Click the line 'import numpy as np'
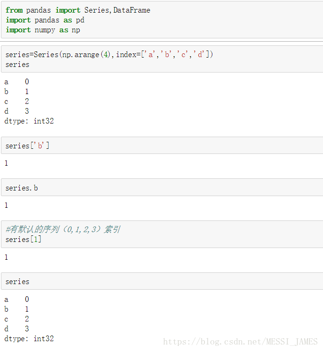323x351 pixels. click(43, 30)
